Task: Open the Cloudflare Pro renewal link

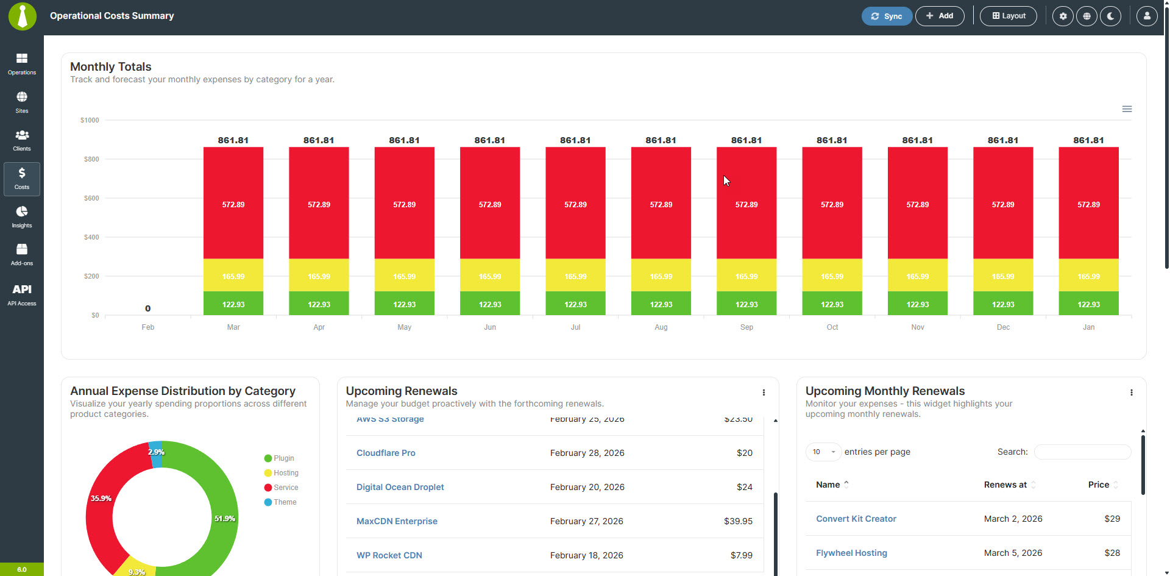Action: click(386, 453)
